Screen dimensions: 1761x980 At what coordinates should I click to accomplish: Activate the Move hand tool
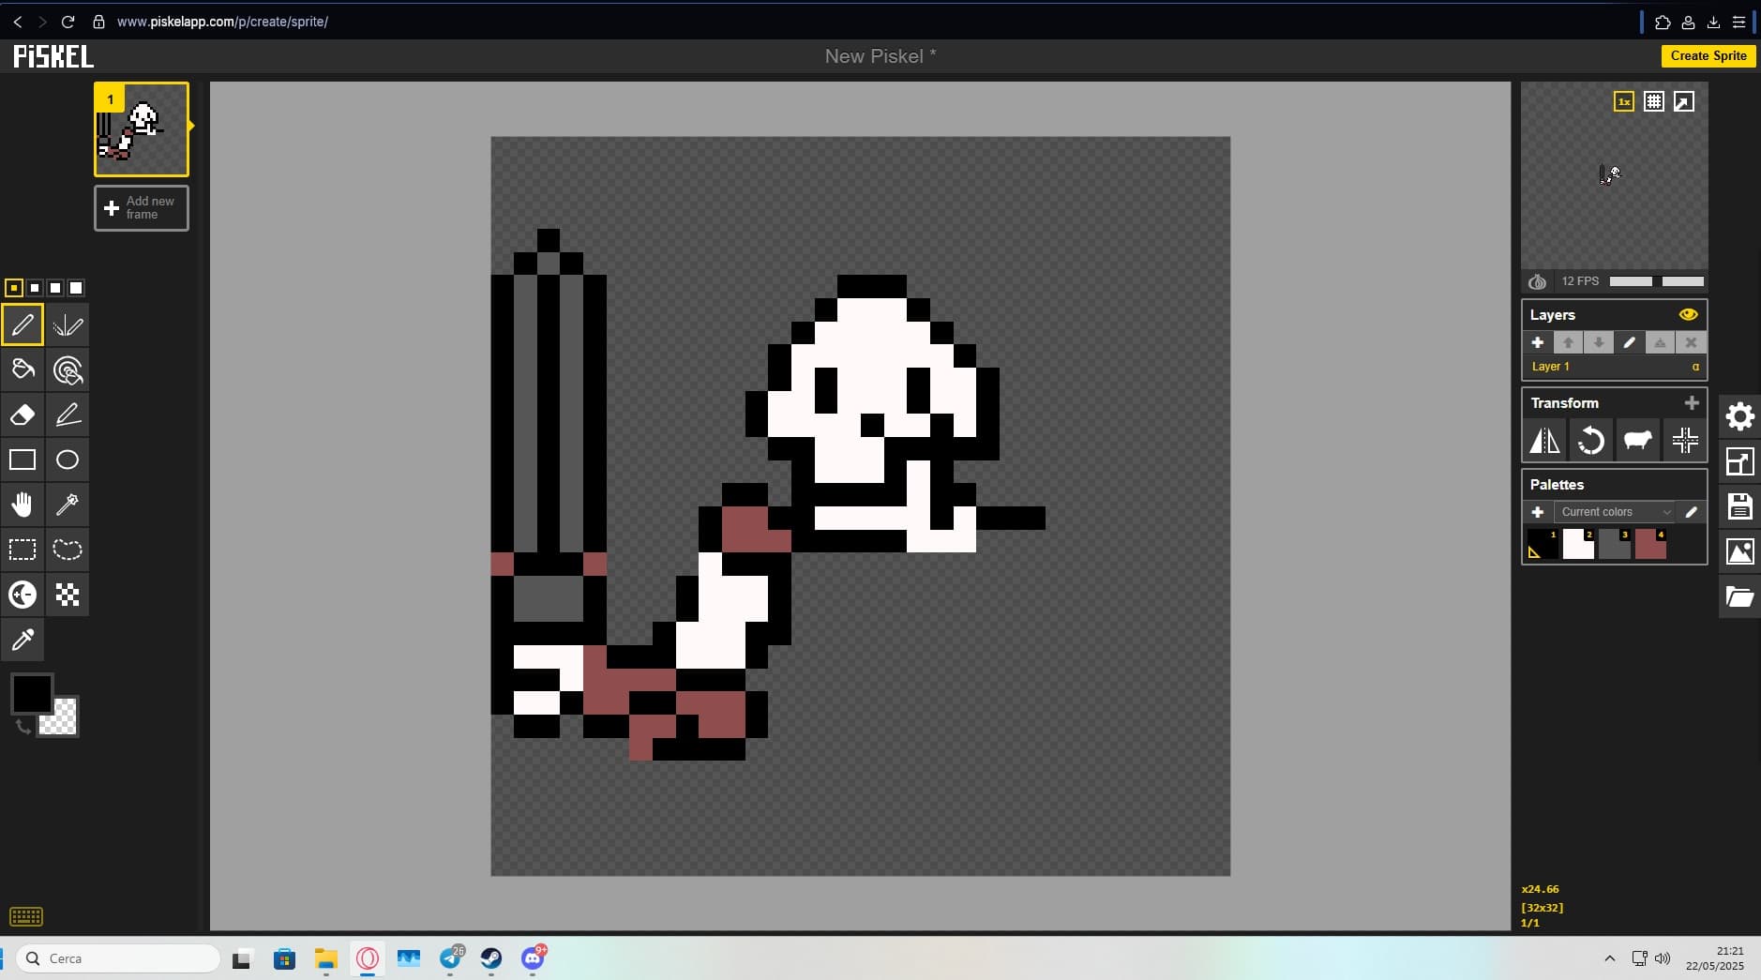pos(23,505)
